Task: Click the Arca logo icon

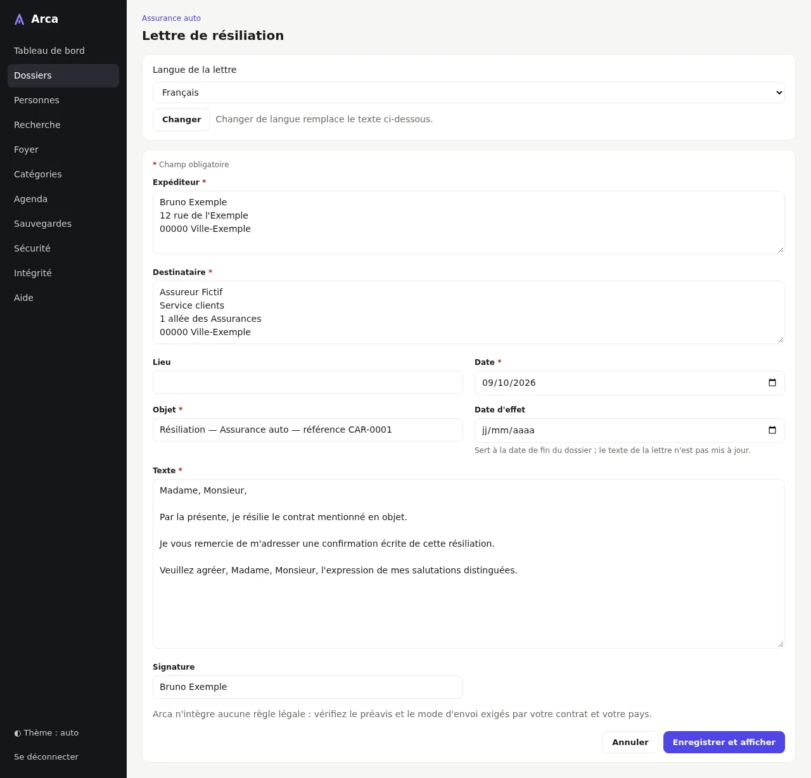Action: pos(20,20)
